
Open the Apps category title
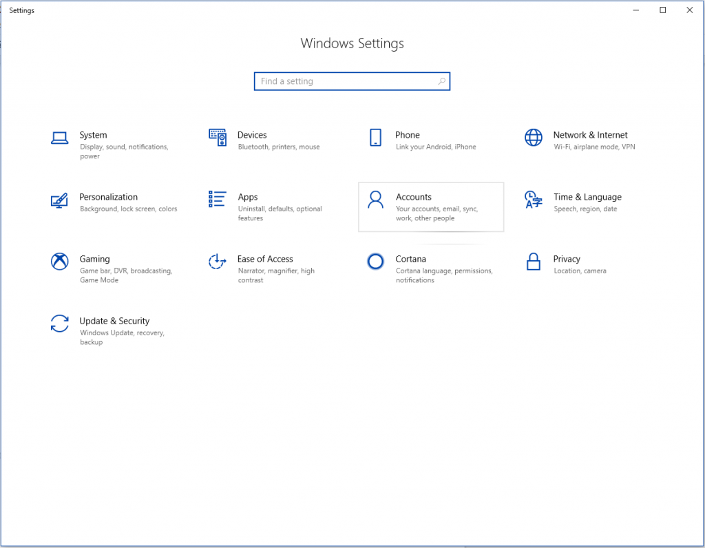(x=248, y=197)
